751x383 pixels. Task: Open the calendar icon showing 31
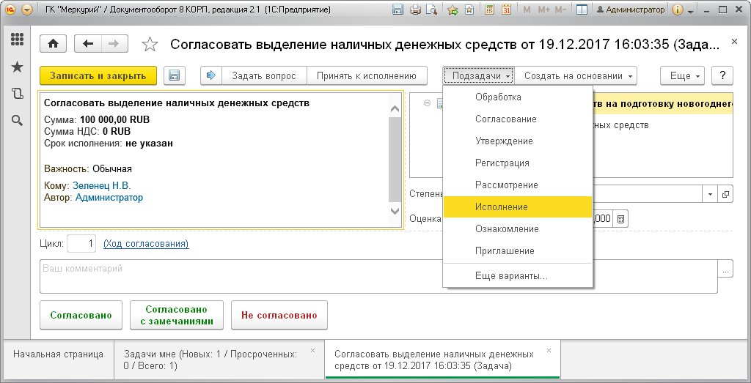point(506,10)
